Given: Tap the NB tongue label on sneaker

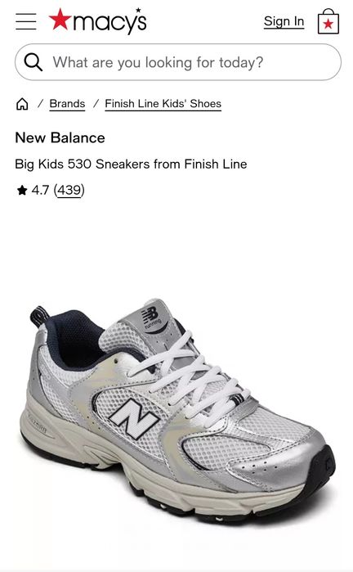Looking at the screenshot, I should 153,318.
